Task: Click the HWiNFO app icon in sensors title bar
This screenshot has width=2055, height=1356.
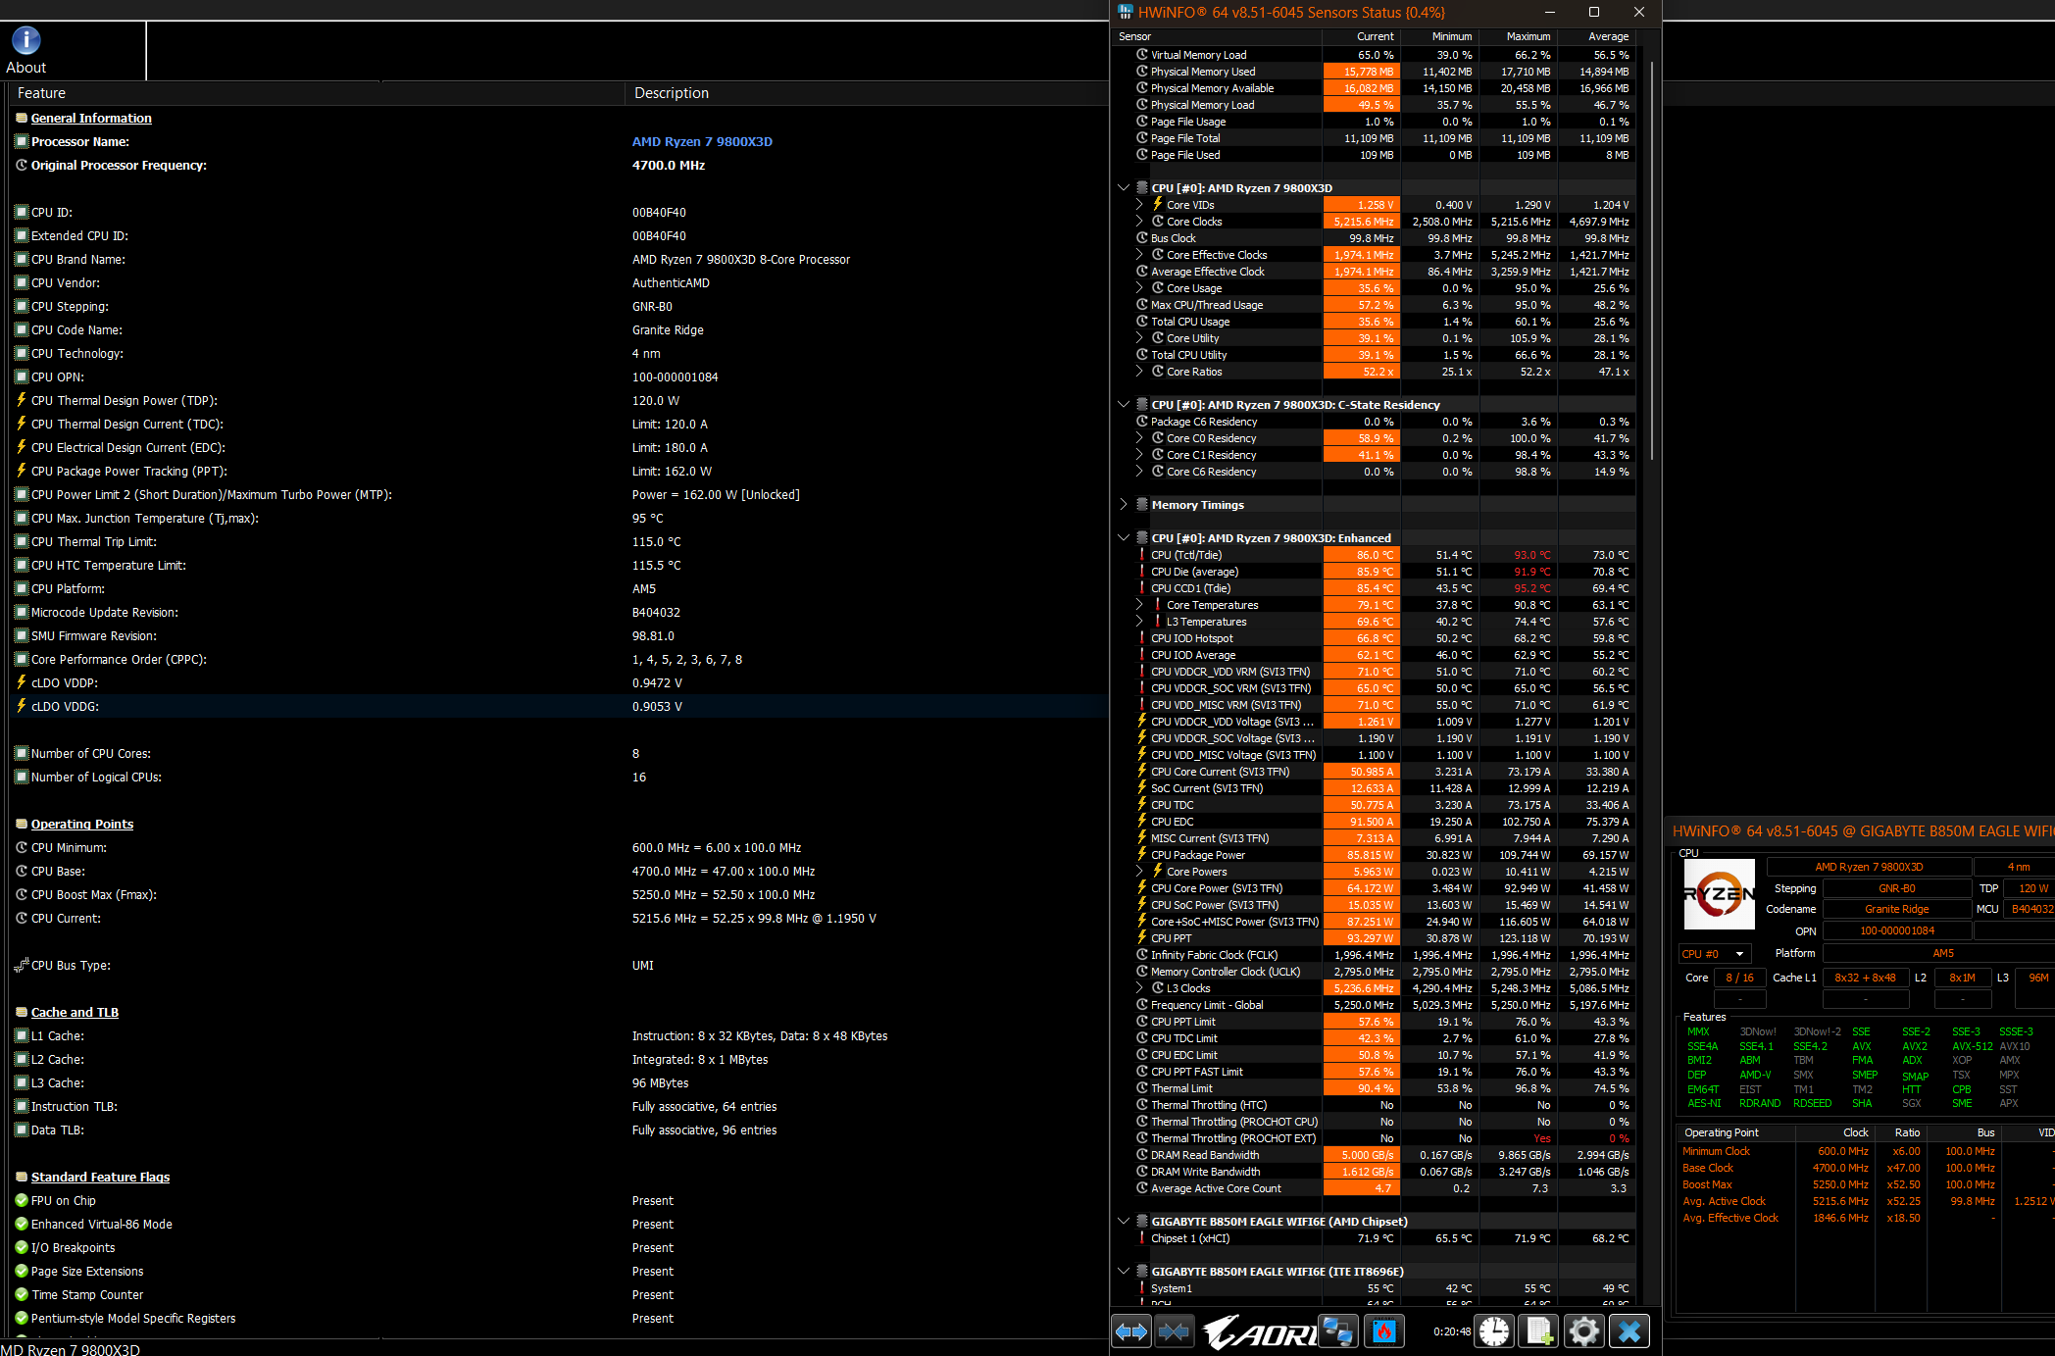Action: (1126, 12)
